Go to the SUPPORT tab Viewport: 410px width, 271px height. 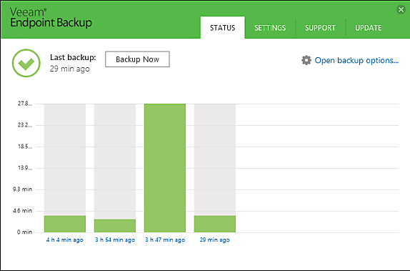point(320,28)
